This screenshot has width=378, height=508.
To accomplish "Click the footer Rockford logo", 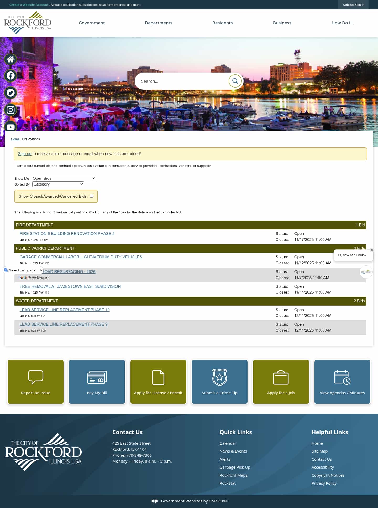I will [43, 452].
